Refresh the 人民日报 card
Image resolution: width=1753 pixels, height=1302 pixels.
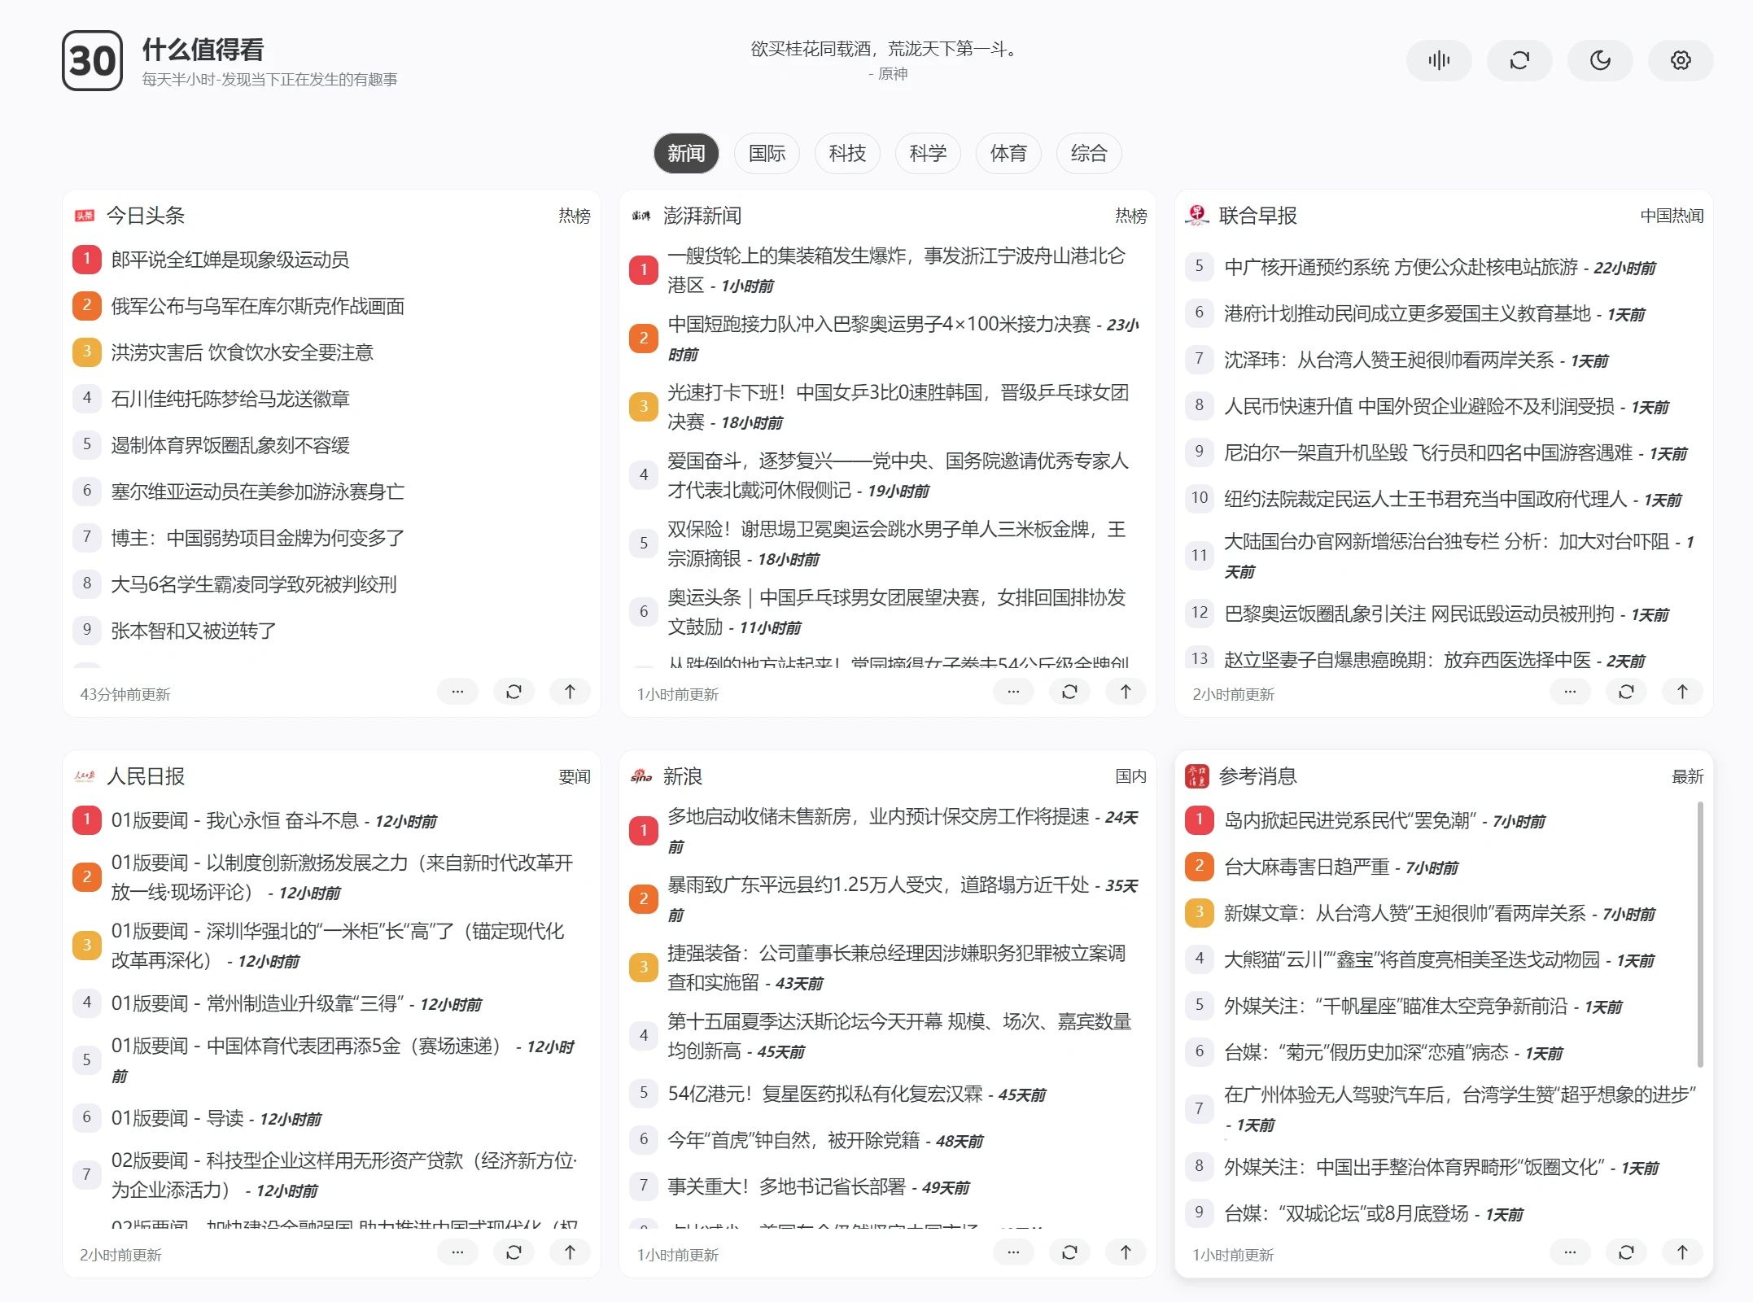pos(514,1252)
